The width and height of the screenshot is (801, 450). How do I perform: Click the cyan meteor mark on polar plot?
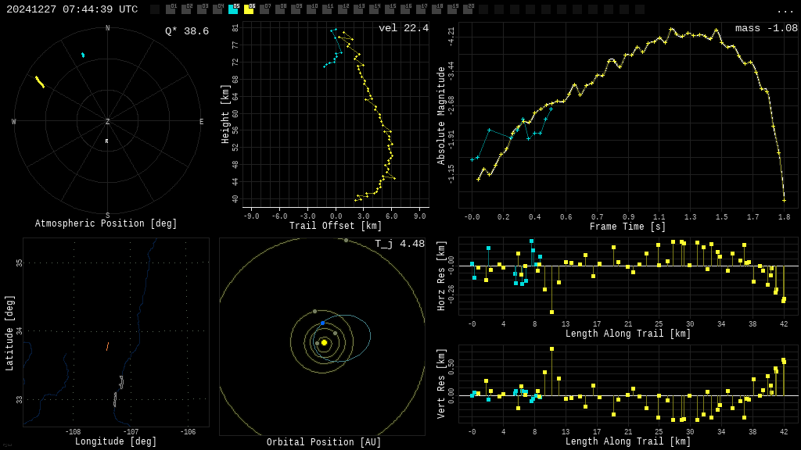[x=83, y=55]
